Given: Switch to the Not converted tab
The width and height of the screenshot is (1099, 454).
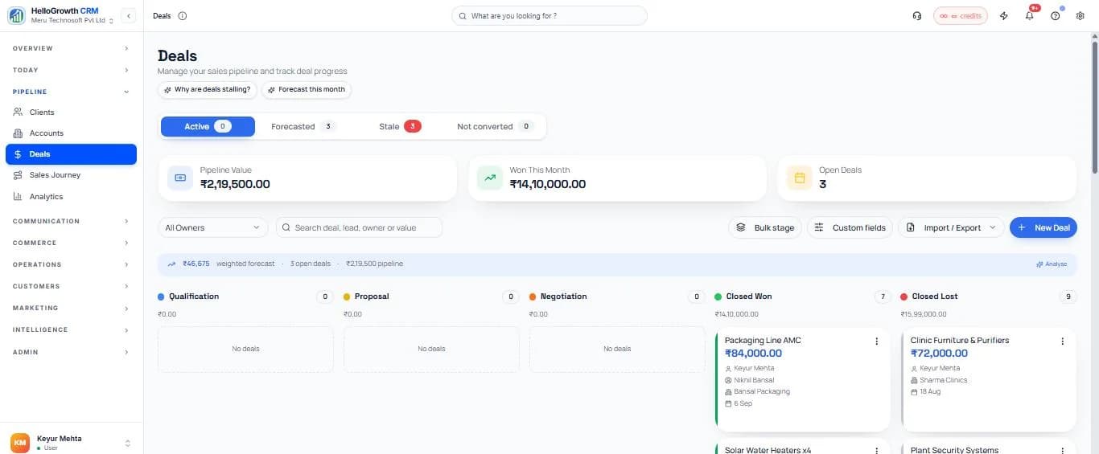Looking at the screenshot, I should pyautogui.click(x=495, y=126).
